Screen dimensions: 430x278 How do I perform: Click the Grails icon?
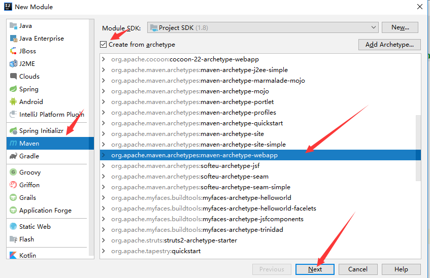13,198
